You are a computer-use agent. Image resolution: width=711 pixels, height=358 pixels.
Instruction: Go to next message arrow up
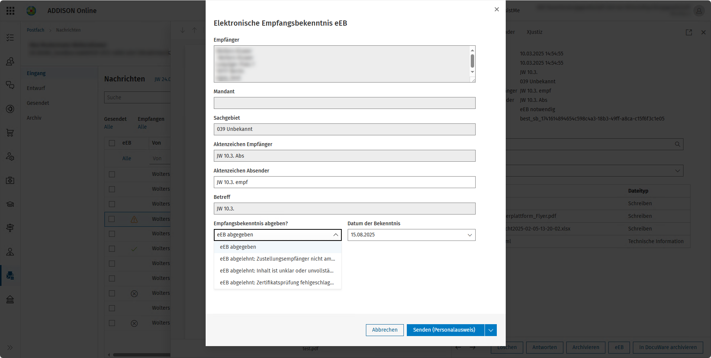[x=194, y=30]
